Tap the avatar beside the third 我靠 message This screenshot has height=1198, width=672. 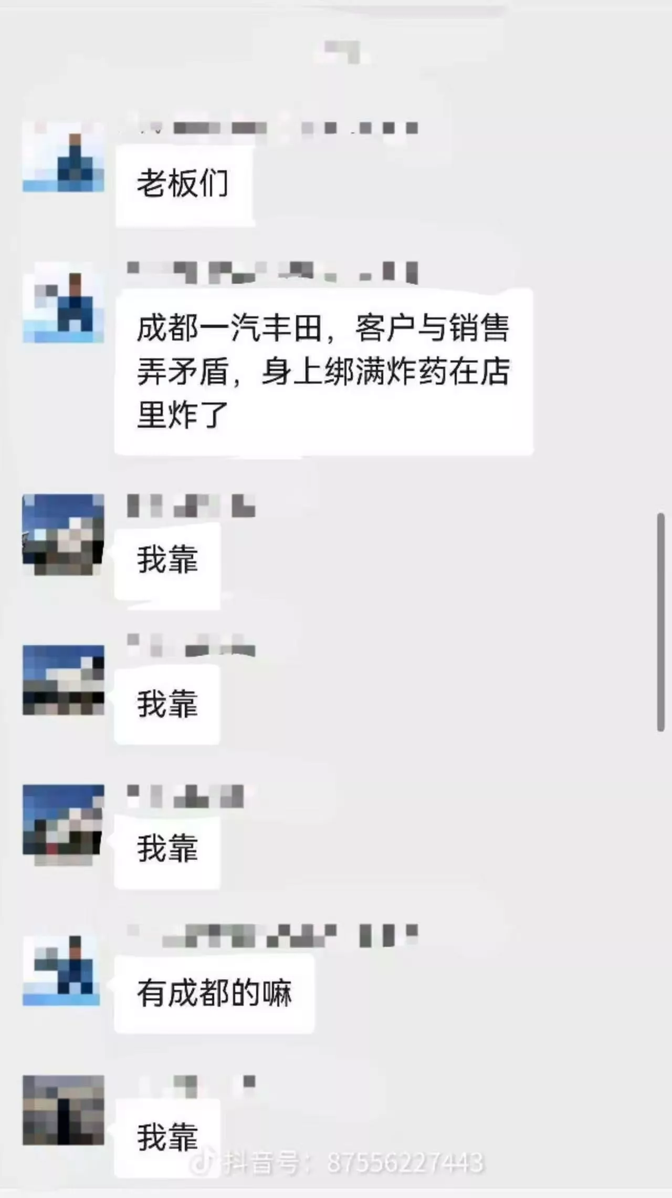click(63, 824)
